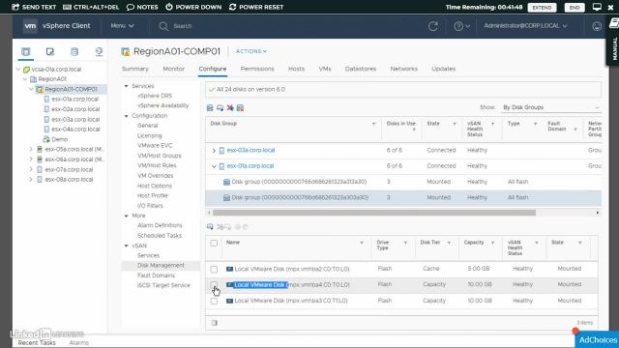Open VMs and Templates inventory view

pyautogui.click(x=49, y=51)
